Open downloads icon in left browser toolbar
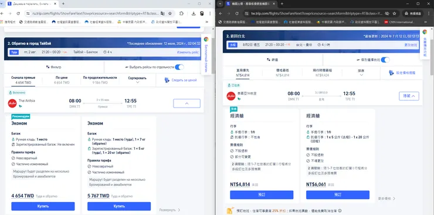The width and height of the screenshot is (434, 215). point(194,14)
